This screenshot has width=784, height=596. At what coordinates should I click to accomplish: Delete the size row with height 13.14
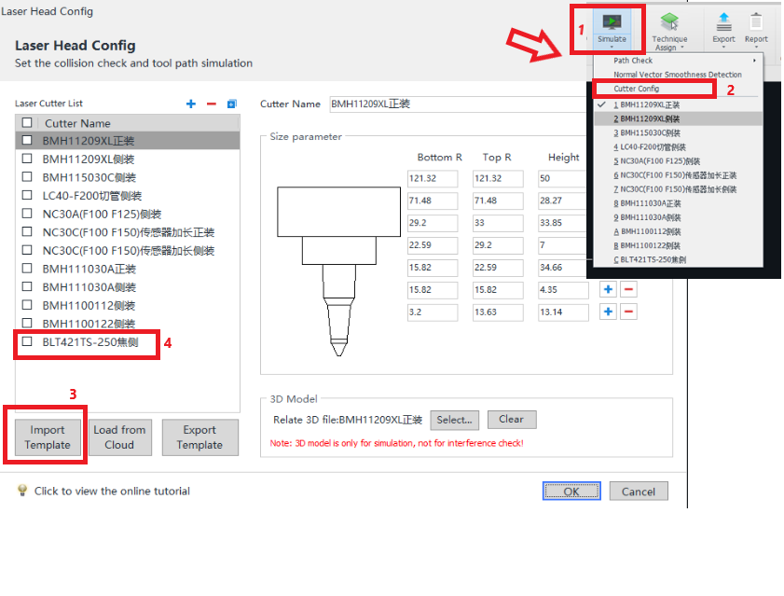pyautogui.click(x=628, y=312)
